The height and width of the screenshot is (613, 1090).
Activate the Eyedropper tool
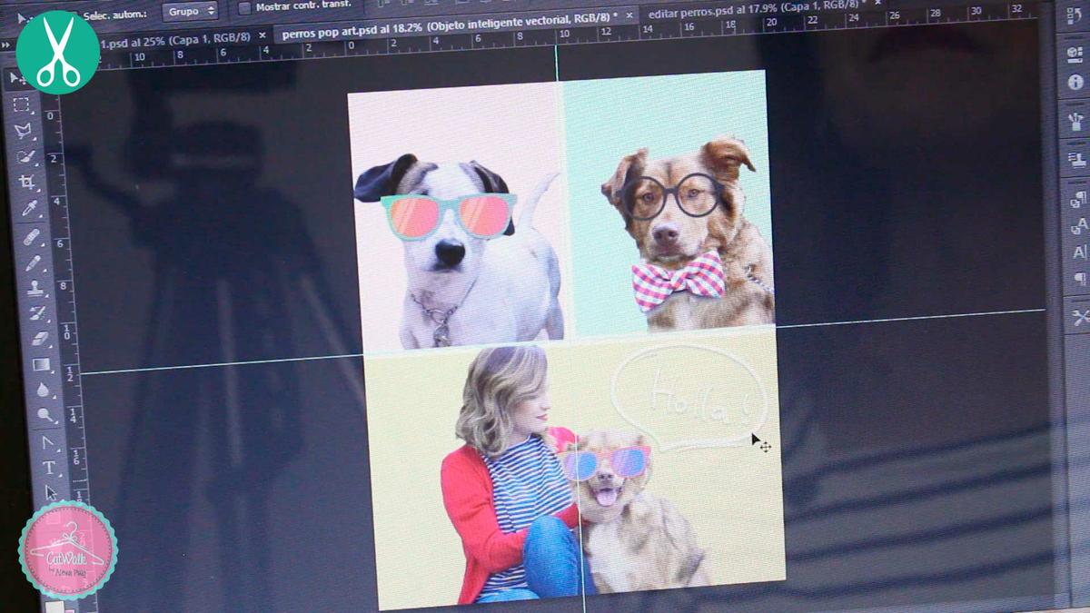click(x=29, y=209)
